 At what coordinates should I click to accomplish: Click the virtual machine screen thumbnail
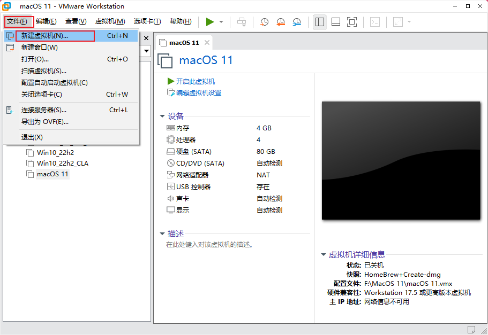click(x=401, y=160)
